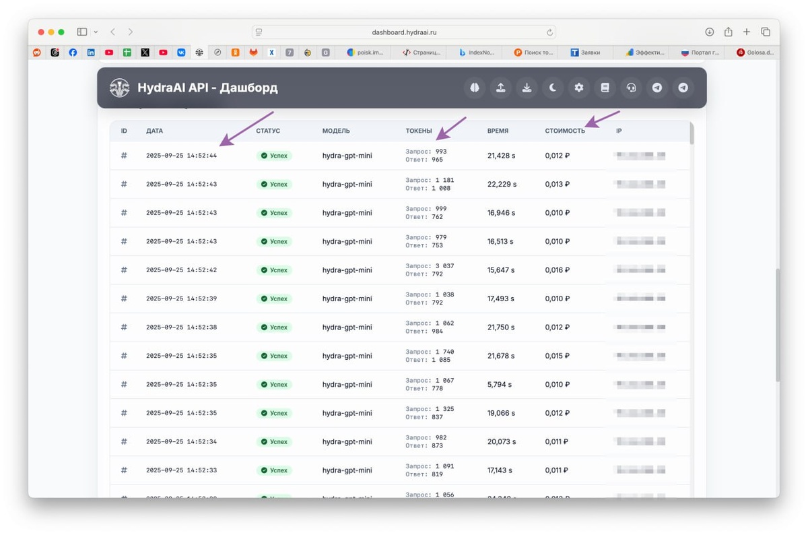Click the # icon in the 14:52:33 row

pos(124,470)
